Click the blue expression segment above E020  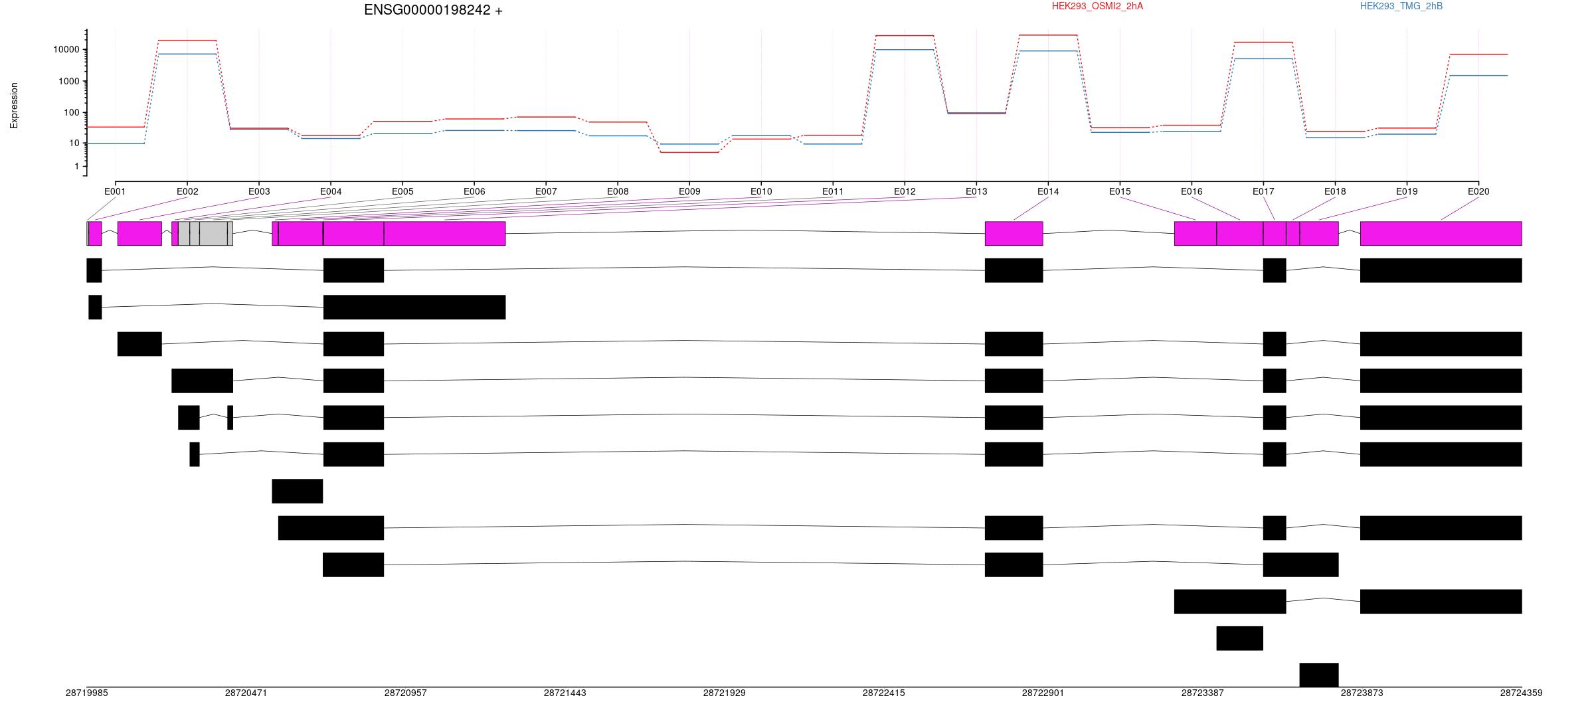coord(1478,76)
